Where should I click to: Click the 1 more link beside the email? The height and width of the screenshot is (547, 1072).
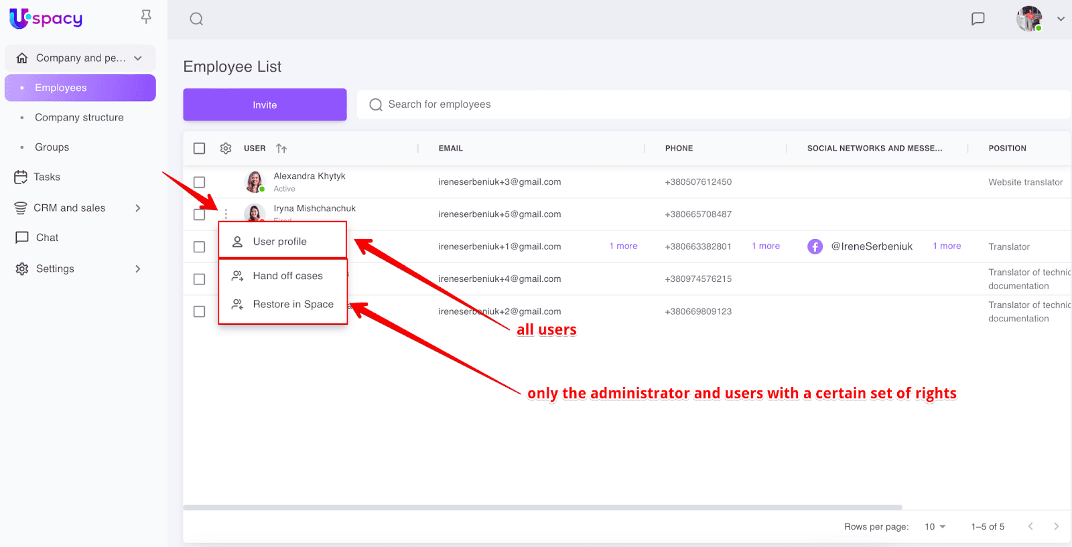[x=623, y=246]
